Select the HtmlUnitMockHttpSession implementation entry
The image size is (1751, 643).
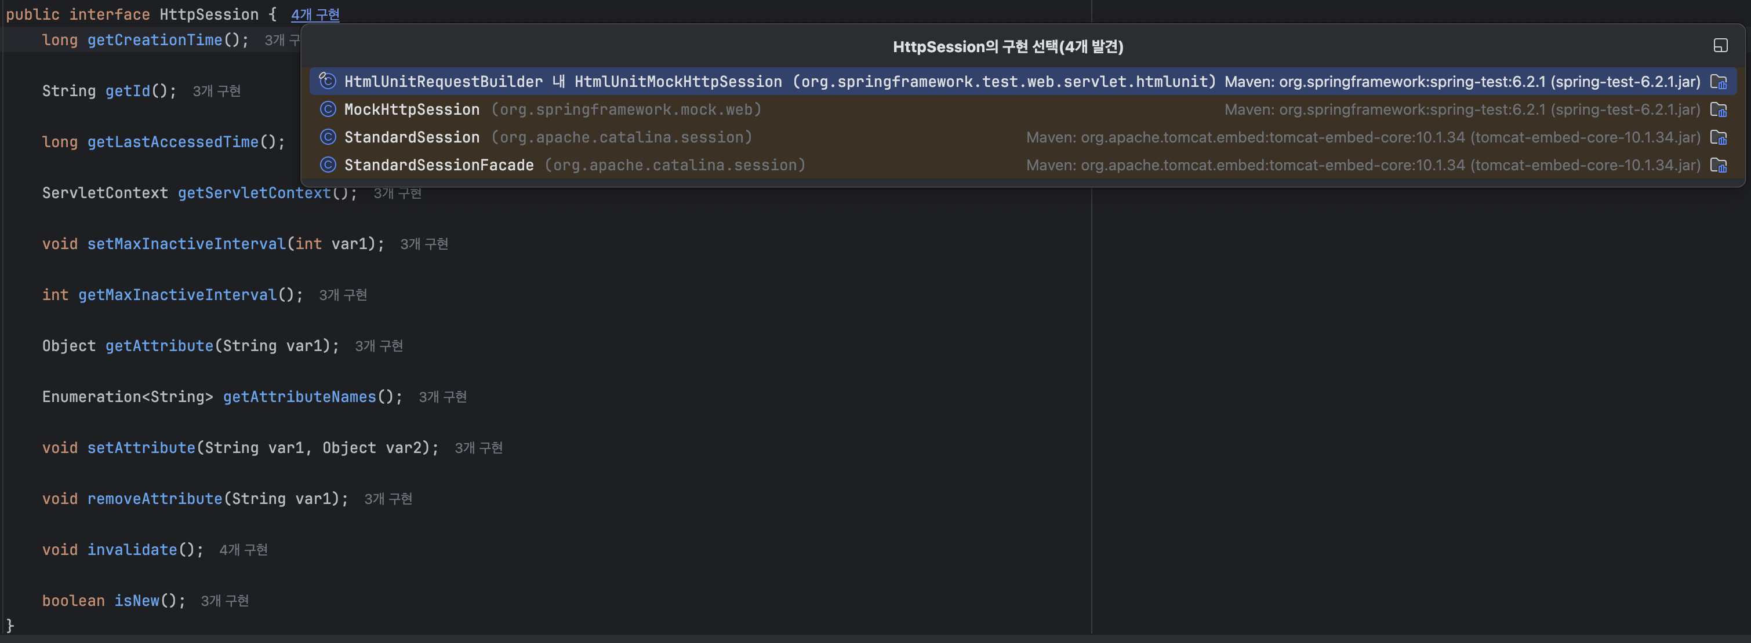[x=678, y=82]
